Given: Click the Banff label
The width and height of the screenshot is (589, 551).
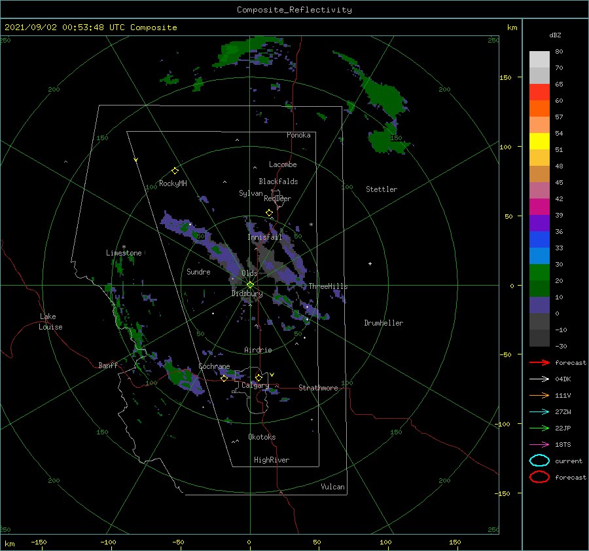Looking at the screenshot, I should coord(108,365).
